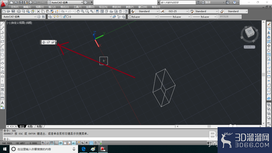The width and height of the screenshot is (272, 153).
Task: Click the Plot printer icon
Action: (x=19, y=11)
